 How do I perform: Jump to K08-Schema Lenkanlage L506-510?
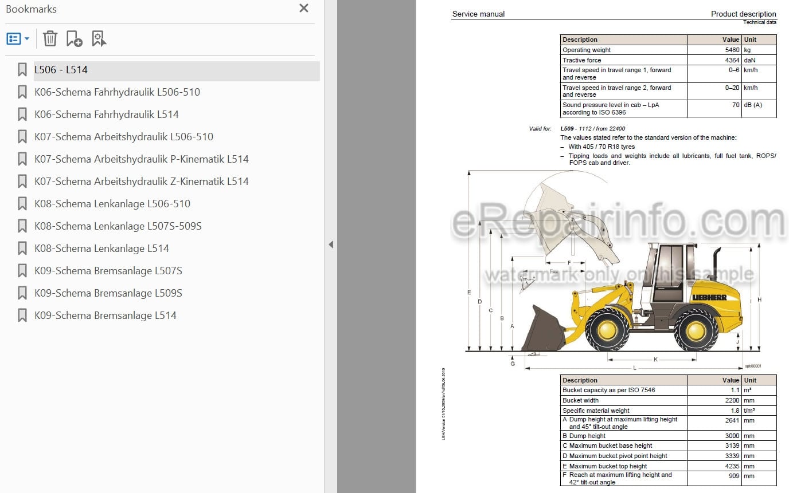112,204
